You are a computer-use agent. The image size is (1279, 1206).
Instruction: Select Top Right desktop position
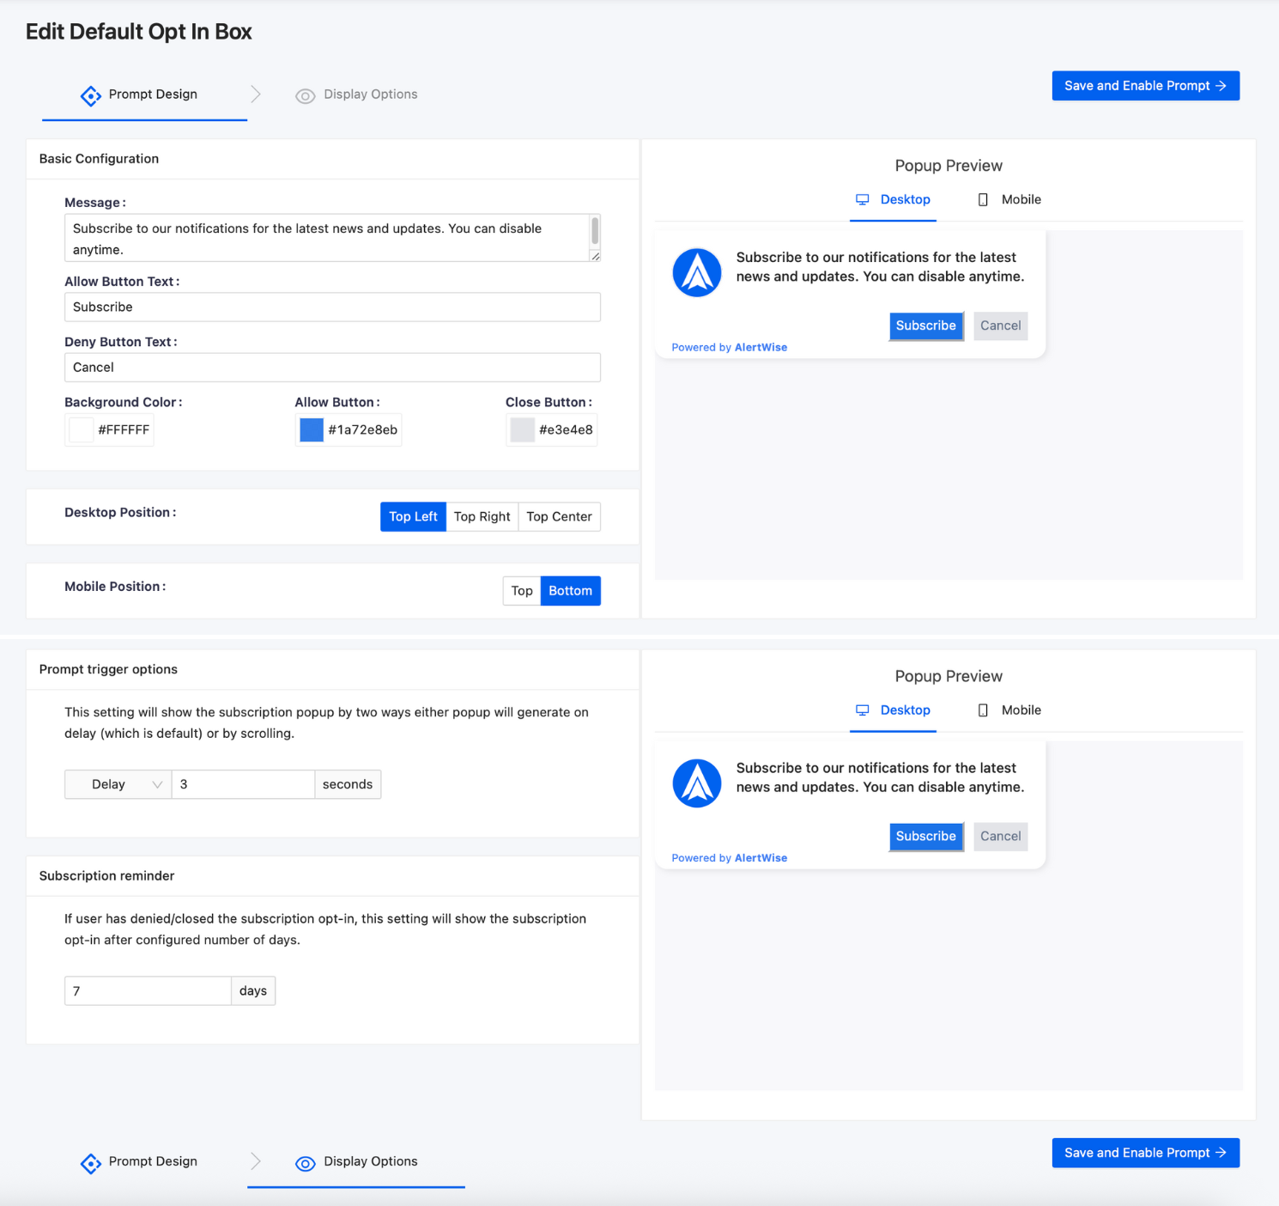[x=482, y=516]
